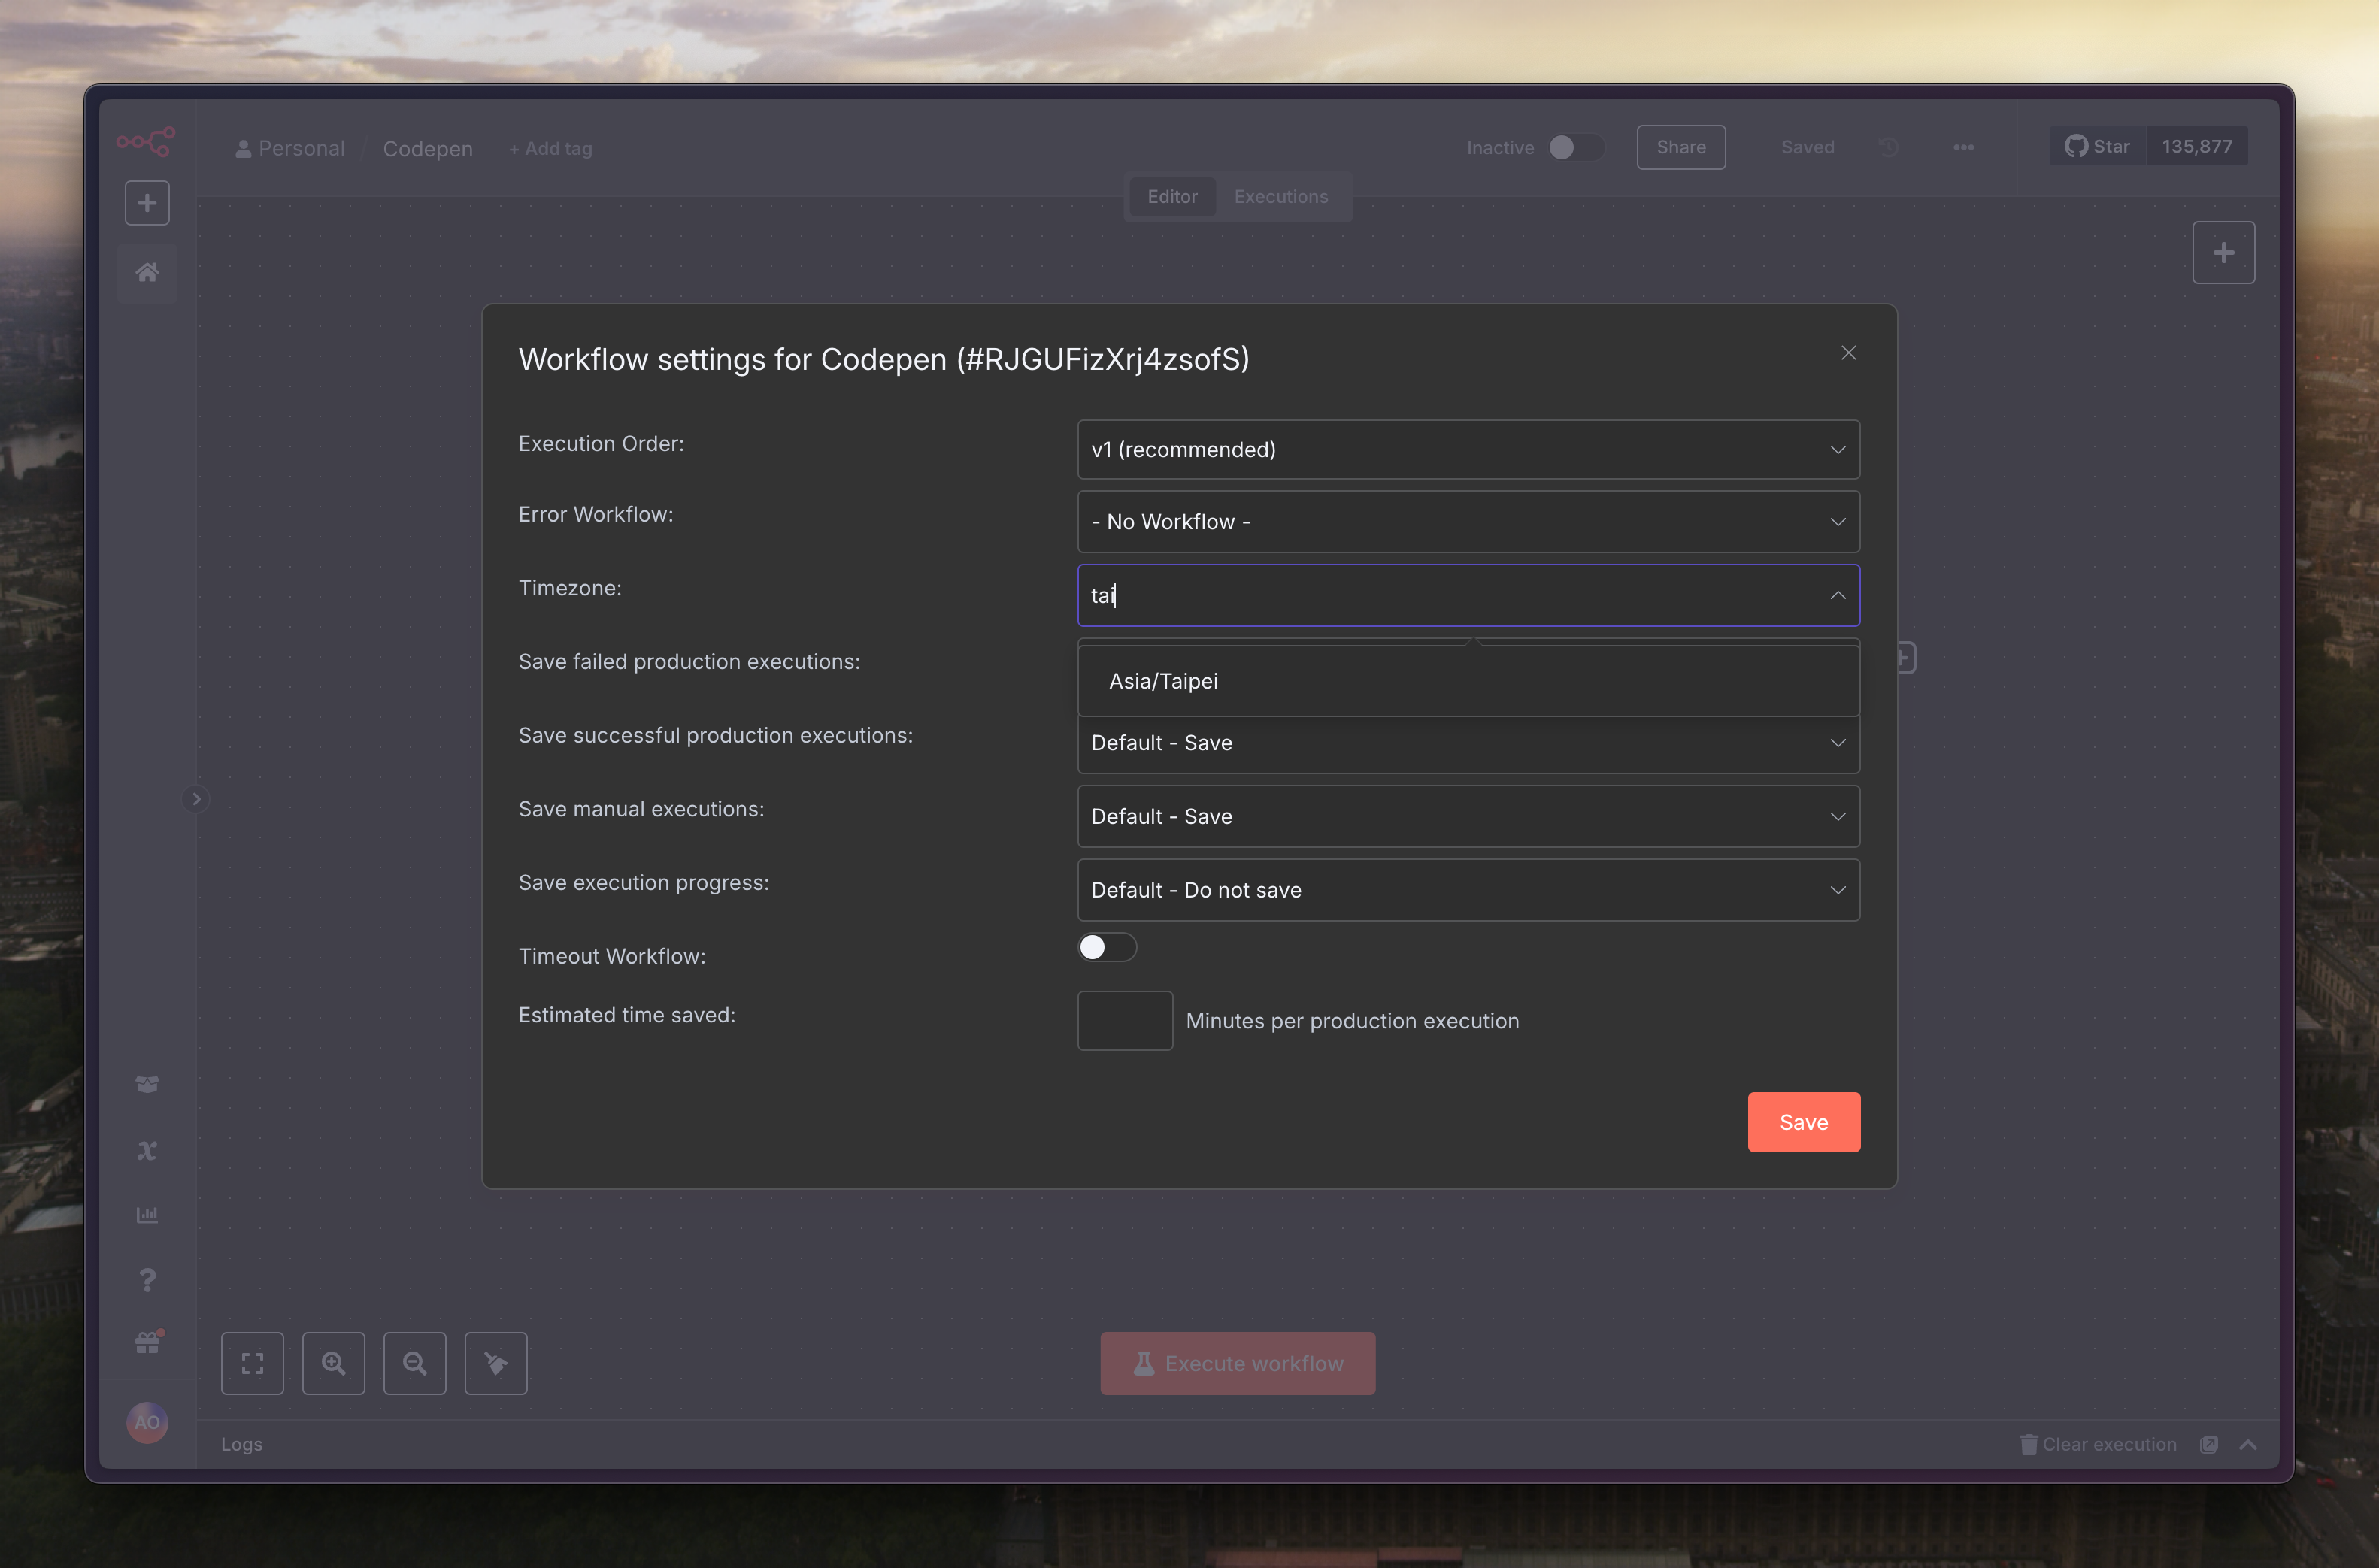Image resolution: width=2379 pixels, height=1568 pixels.
Task: Select Asia/Taipei from the timezone list
Action: point(1163,681)
